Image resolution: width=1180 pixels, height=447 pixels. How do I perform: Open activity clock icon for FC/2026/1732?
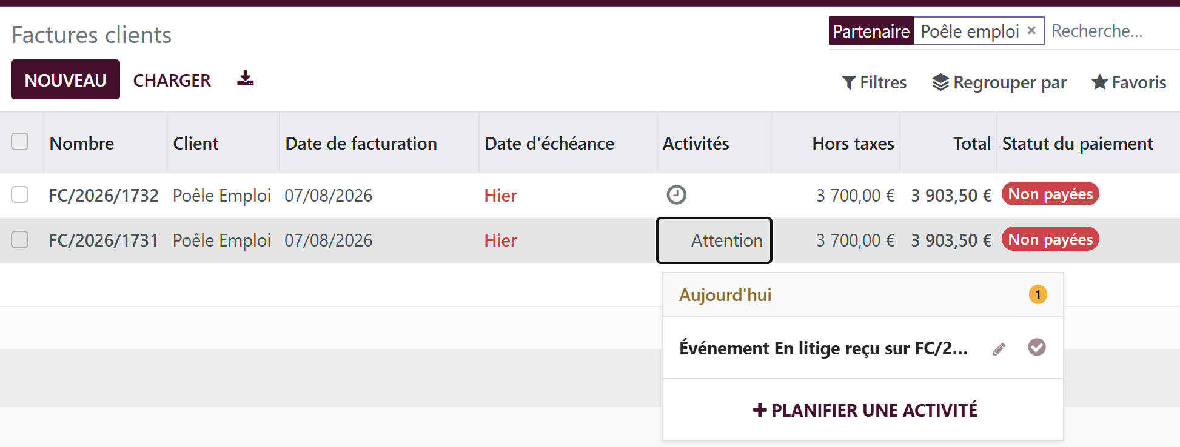676,195
